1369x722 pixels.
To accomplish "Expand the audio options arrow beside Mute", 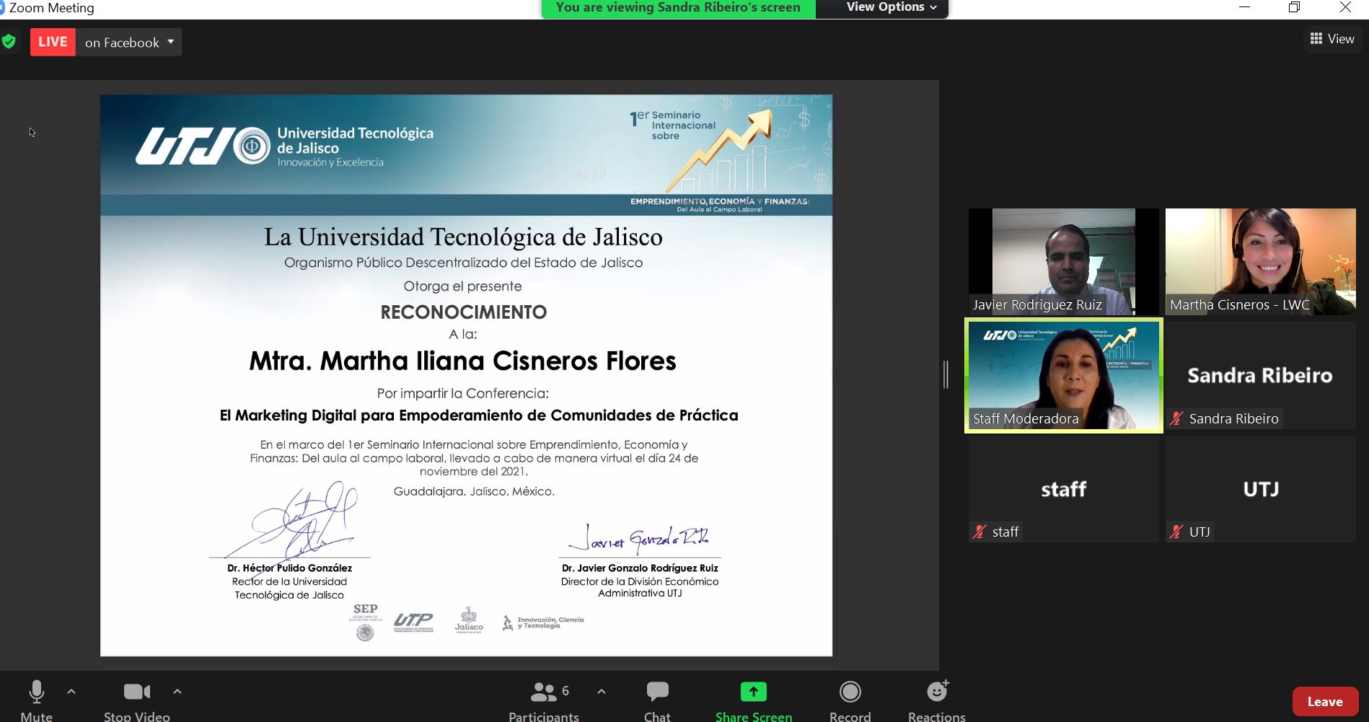I will (71, 692).
